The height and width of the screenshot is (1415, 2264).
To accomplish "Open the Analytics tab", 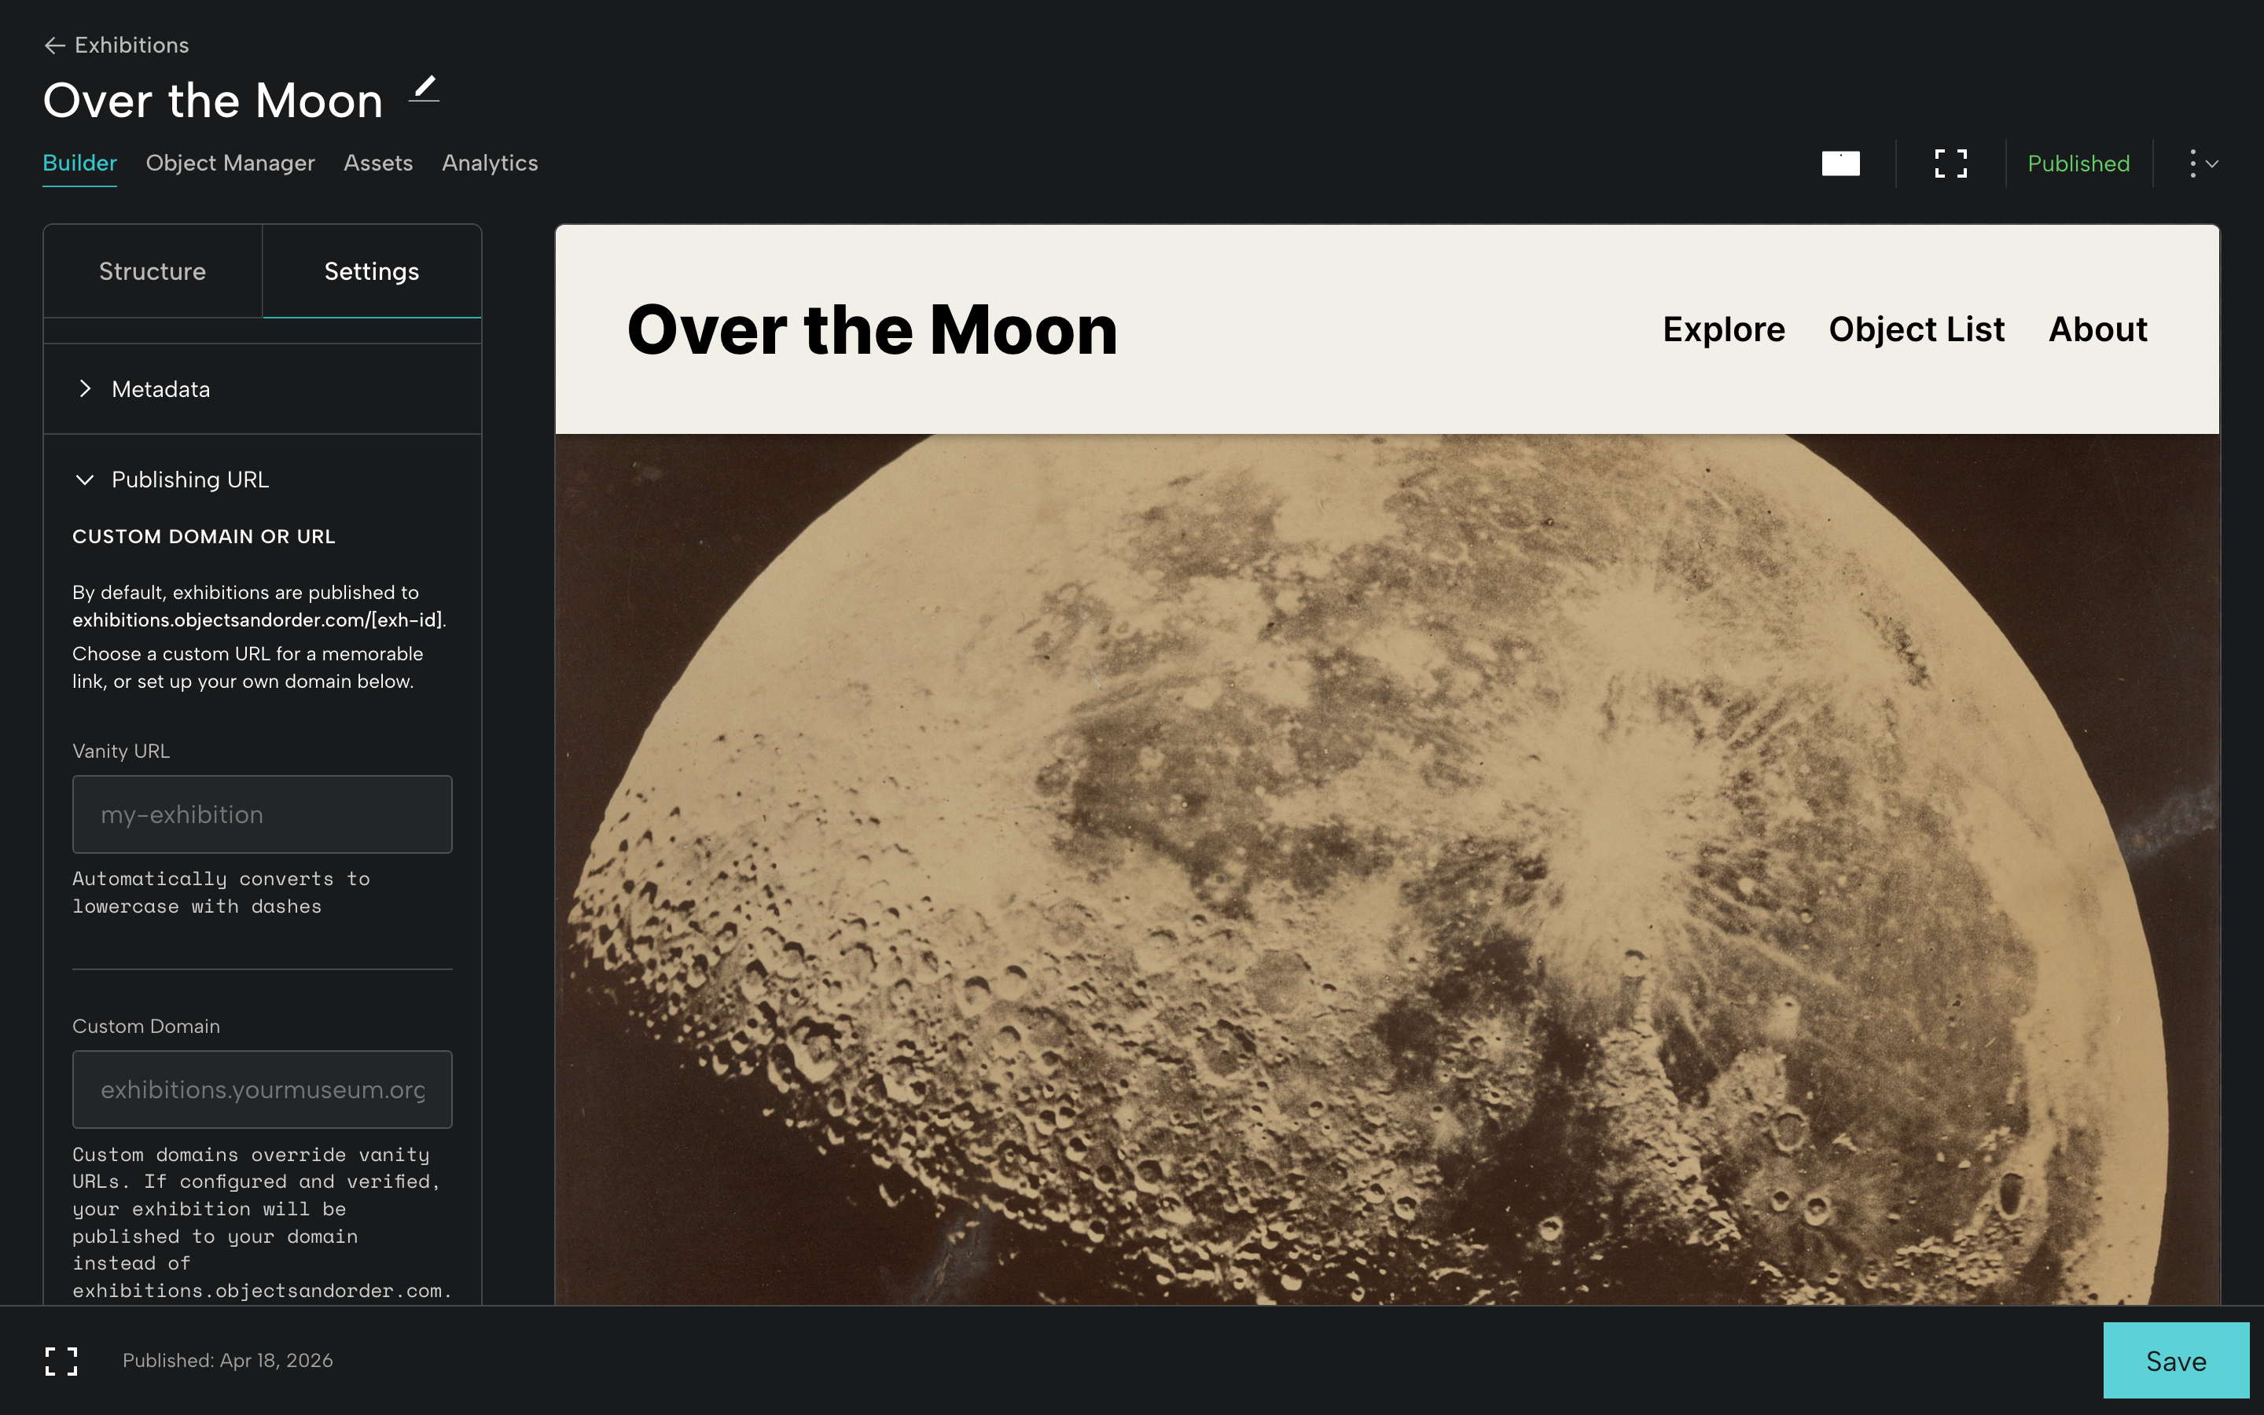I will coord(489,163).
